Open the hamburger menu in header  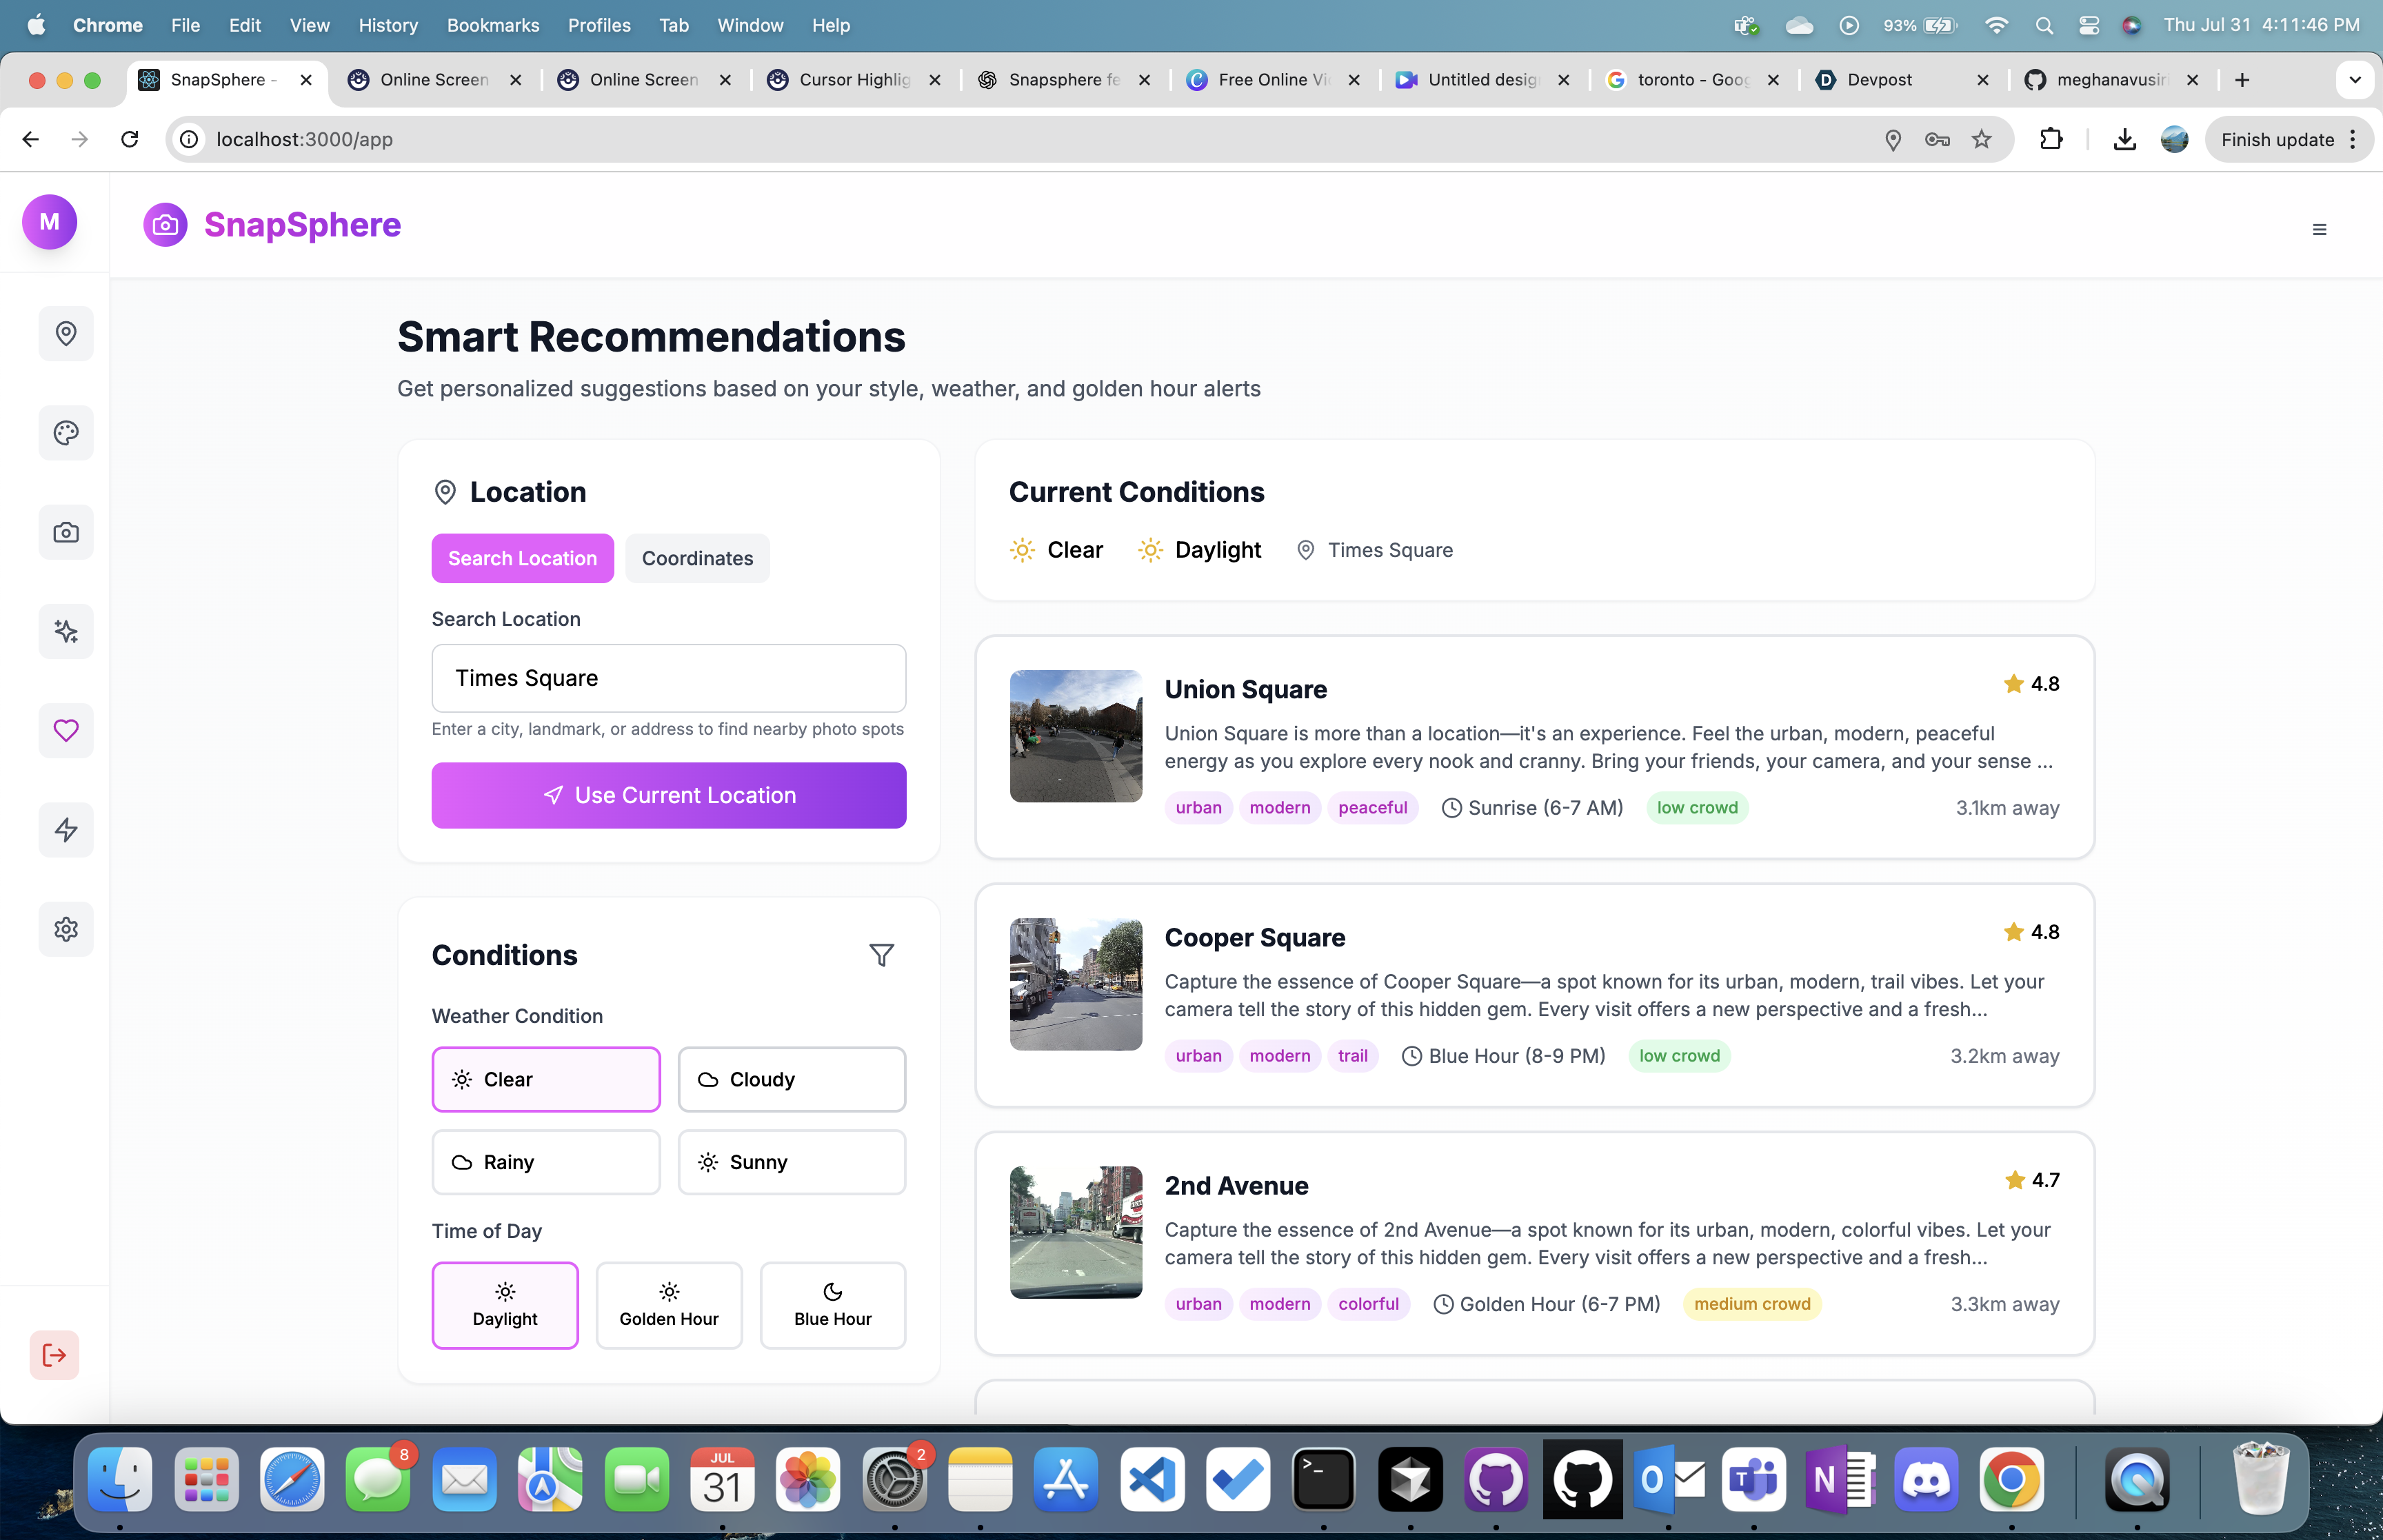point(2319,230)
